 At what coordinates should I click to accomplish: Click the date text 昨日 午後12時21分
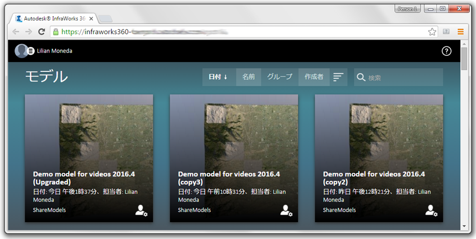click(363, 192)
